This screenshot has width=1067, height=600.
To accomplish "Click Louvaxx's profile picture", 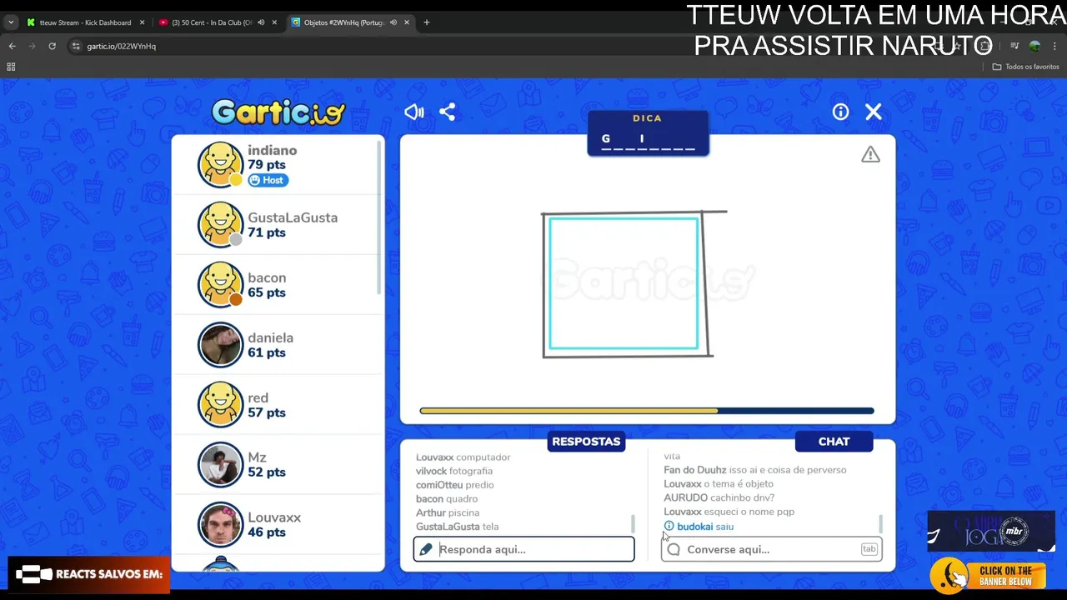I will [220, 524].
